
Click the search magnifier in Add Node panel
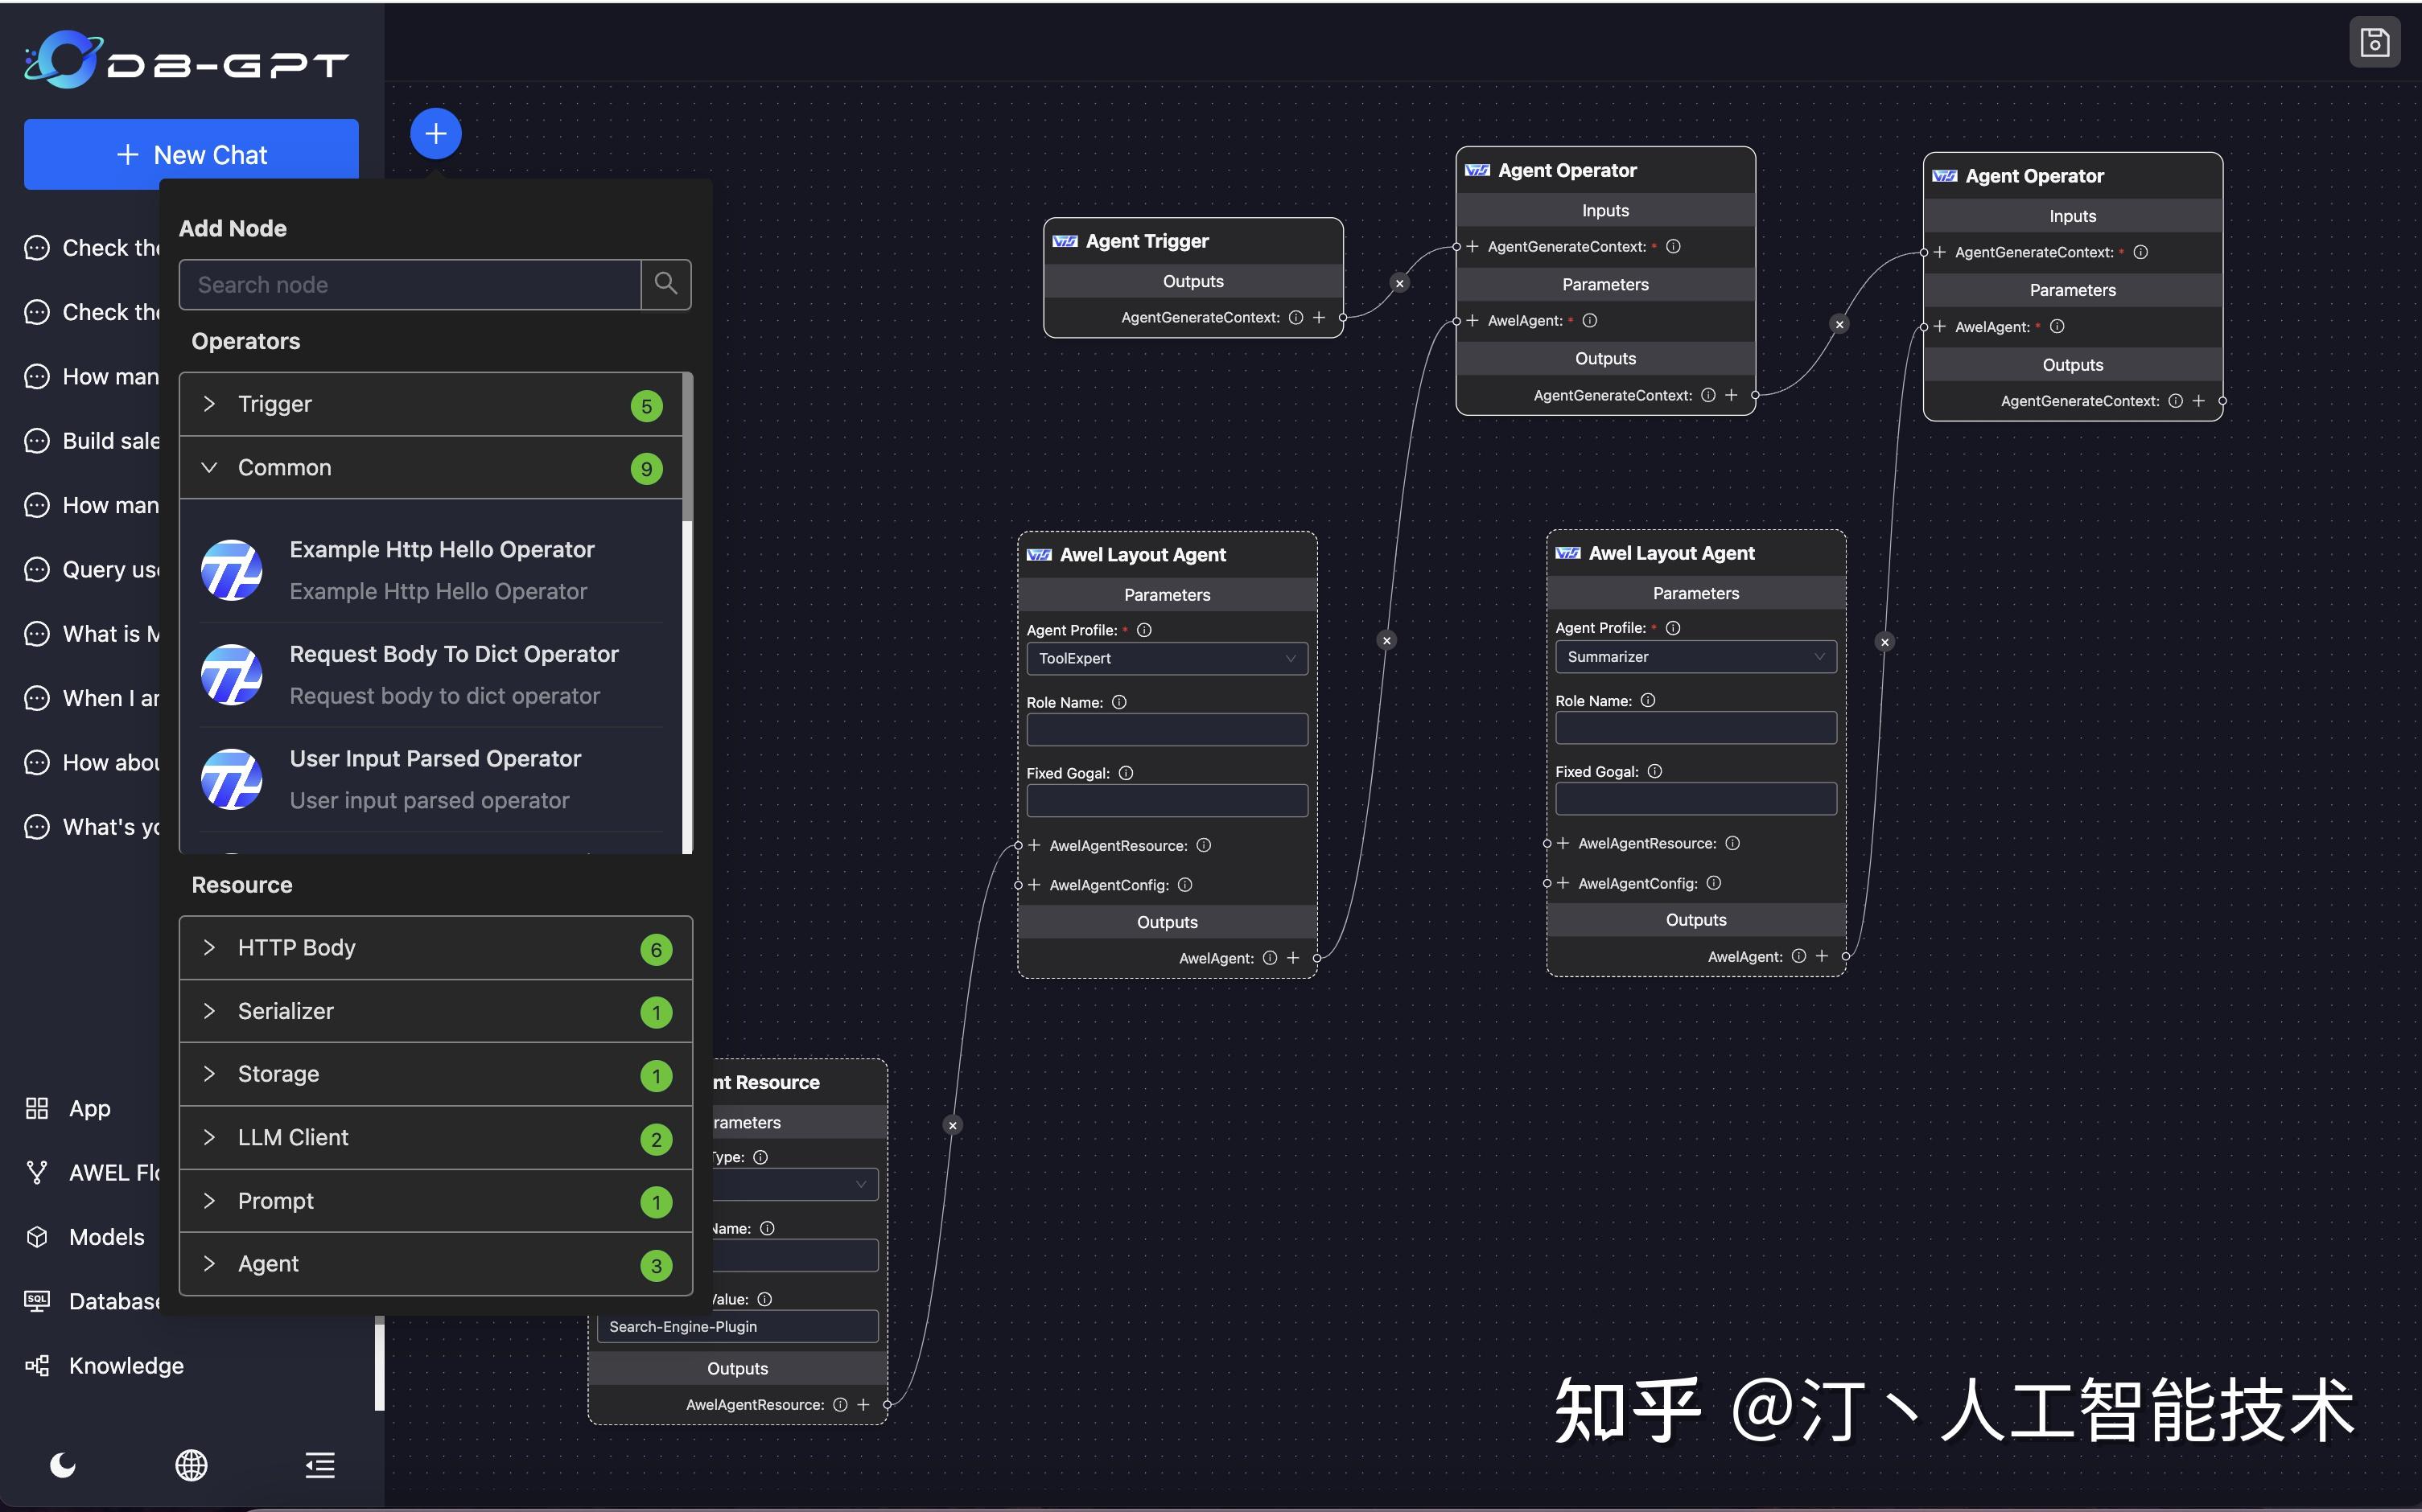point(665,284)
